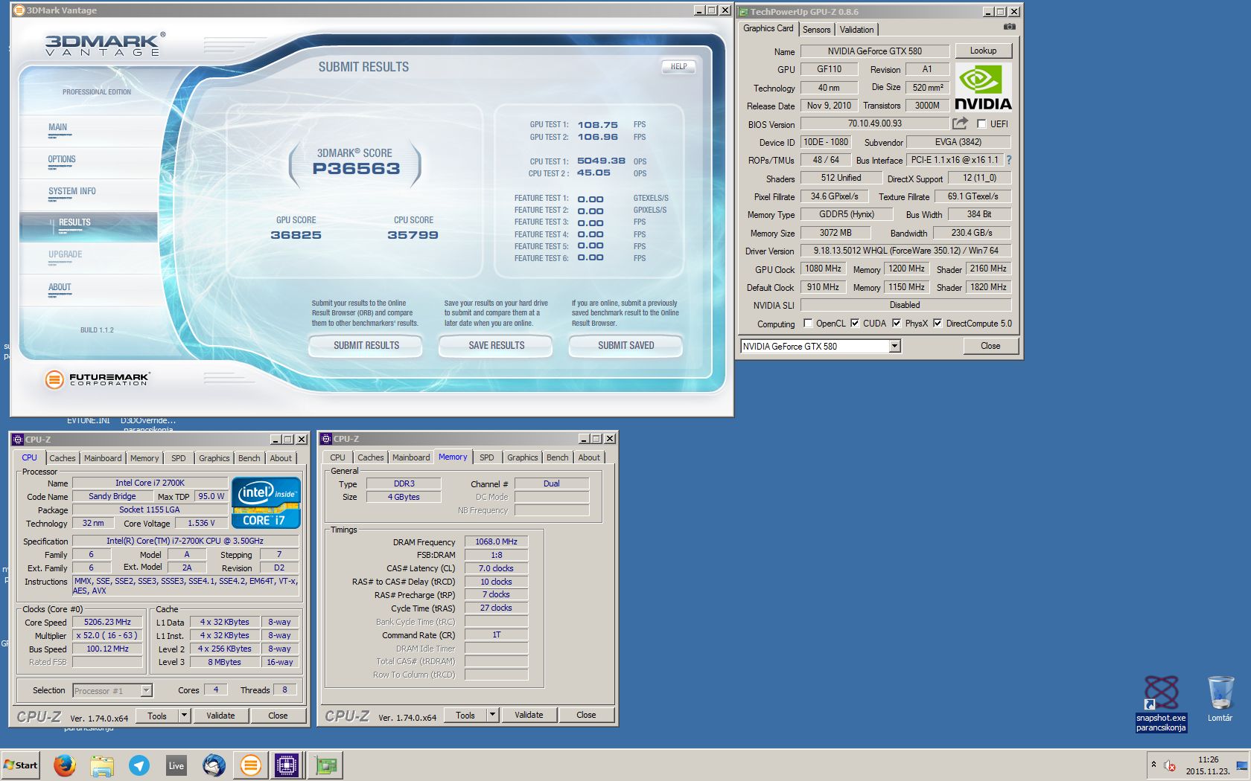Click Validate in CPU-Z CPU window
The height and width of the screenshot is (781, 1251).
[x=220, y=716]
